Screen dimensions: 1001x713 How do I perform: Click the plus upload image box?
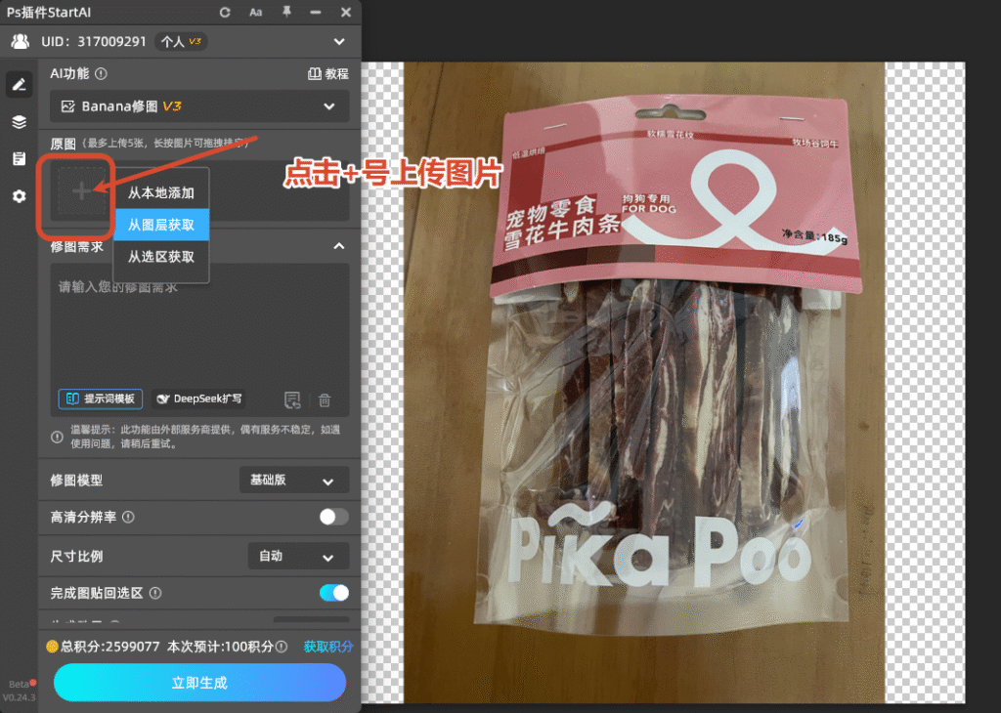[x=81, y=190]
